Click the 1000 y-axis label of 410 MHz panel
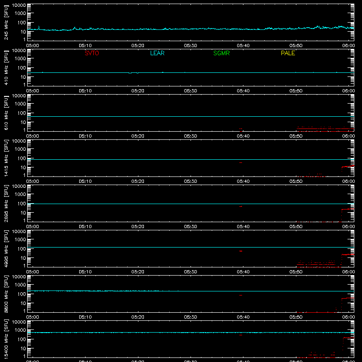 coord(20,59)
